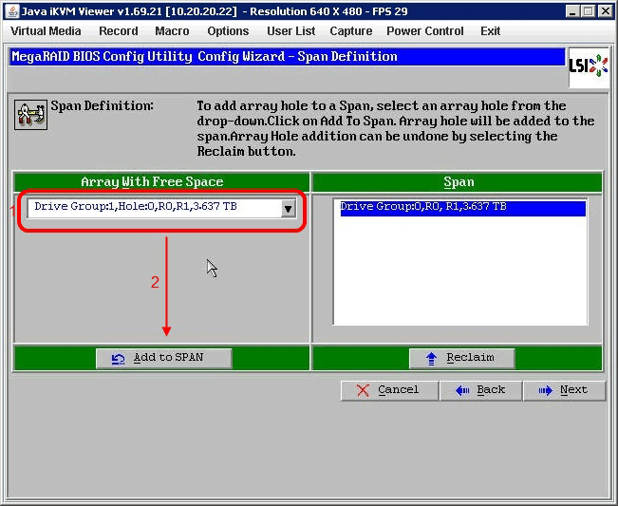The image size is (618, 506).
Task: Cancel the config wizard
Action: [389, 390]
